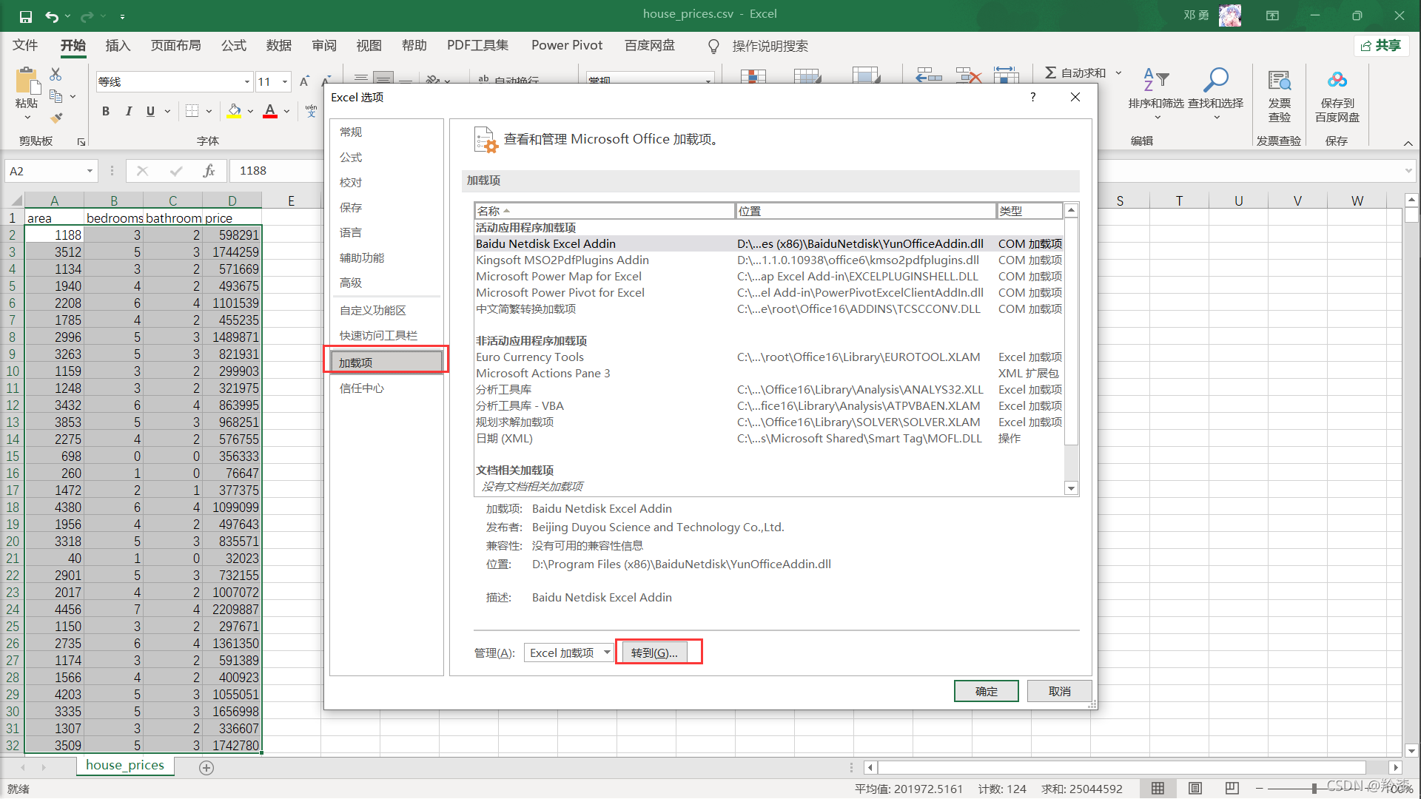
Task: Click the Cut scissors icon
Action: coord(56,75)
